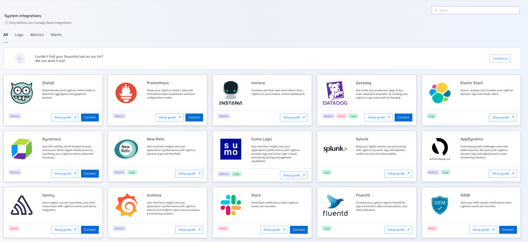Click the Datadog dog logo
Image resolution: width=528 pixels, height=242 pixels.
(335, 93)
